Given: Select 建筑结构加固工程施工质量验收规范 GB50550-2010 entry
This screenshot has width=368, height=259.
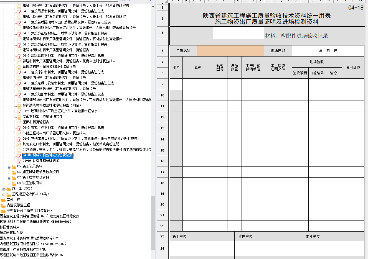Looking at the screenshot, I should (35, 222).
